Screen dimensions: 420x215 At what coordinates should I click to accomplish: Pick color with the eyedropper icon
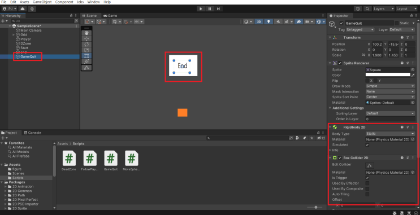click(413, 75)
